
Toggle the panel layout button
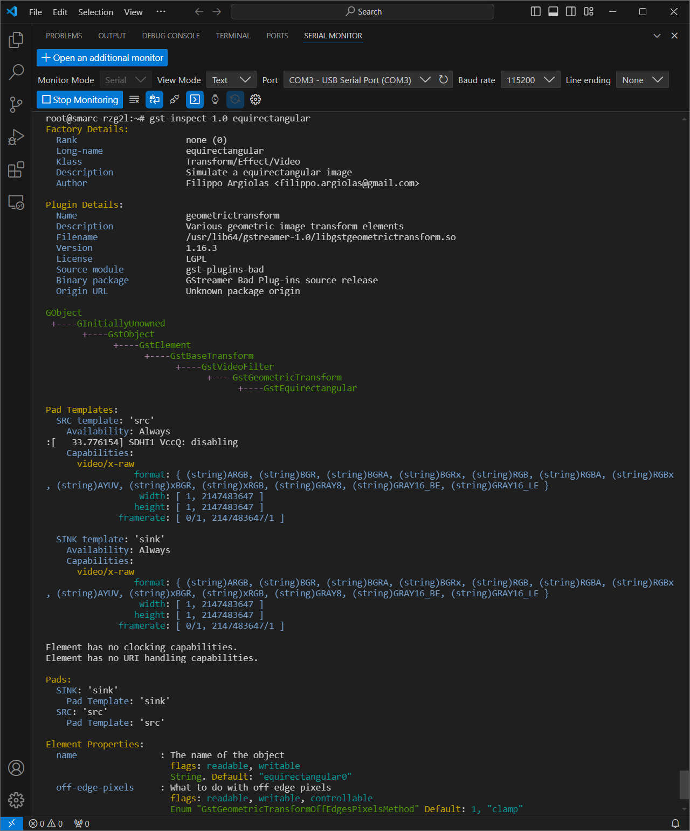pos(553,12)
